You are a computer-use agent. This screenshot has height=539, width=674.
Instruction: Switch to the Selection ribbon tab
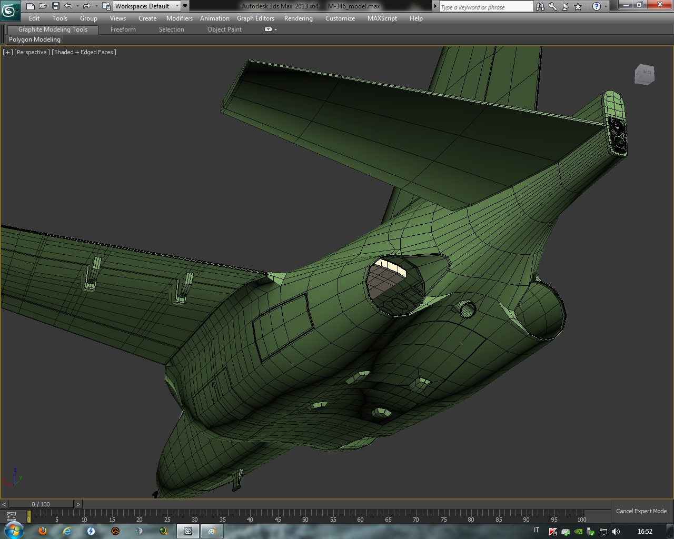tap(172, 29)
